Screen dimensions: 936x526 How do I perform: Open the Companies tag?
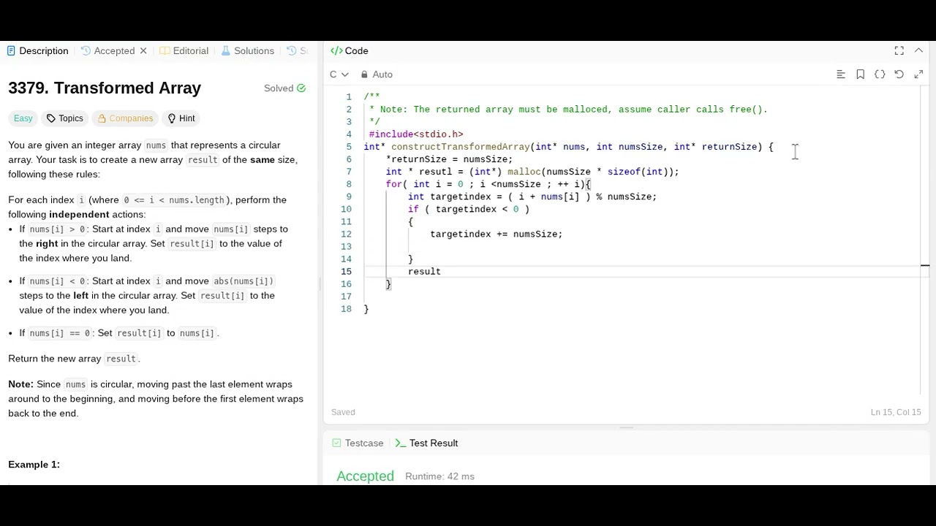pos(125,118)
